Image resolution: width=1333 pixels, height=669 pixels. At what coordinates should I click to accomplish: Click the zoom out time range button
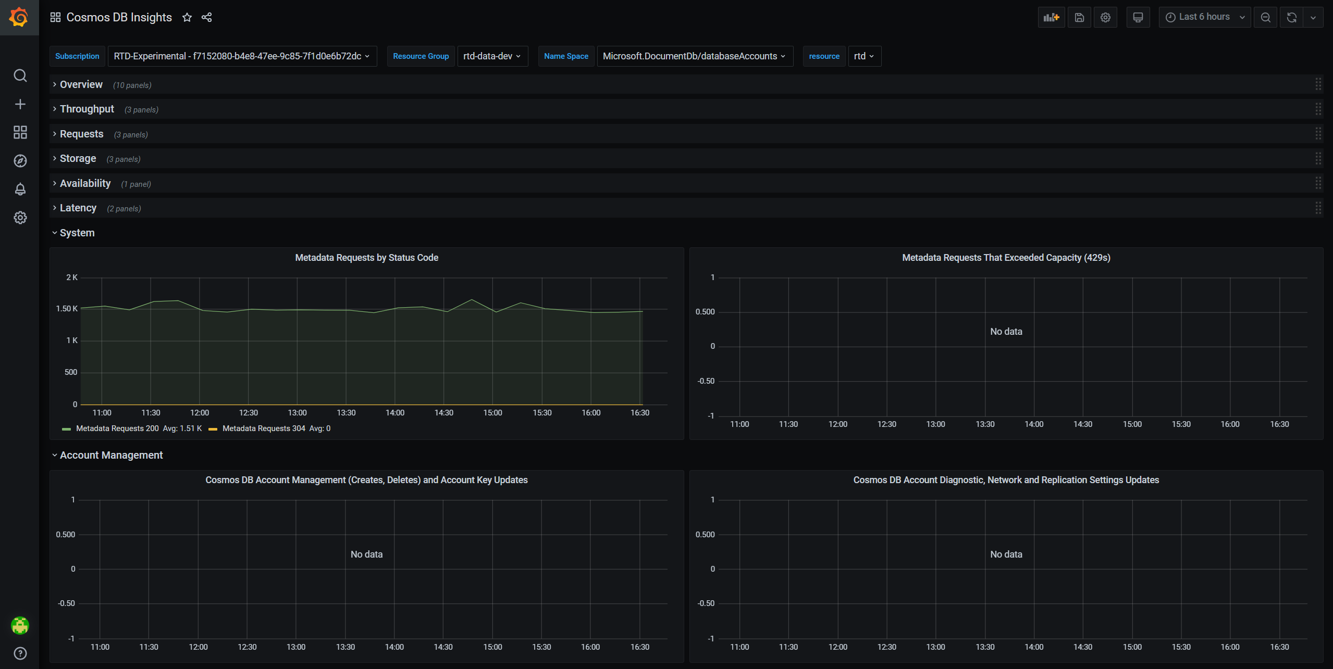tap(1265, 17)
